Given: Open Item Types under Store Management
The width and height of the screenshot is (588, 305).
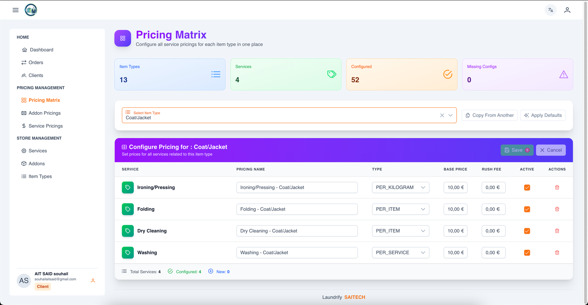Looking at the screenshot, I should pos(36,177).
